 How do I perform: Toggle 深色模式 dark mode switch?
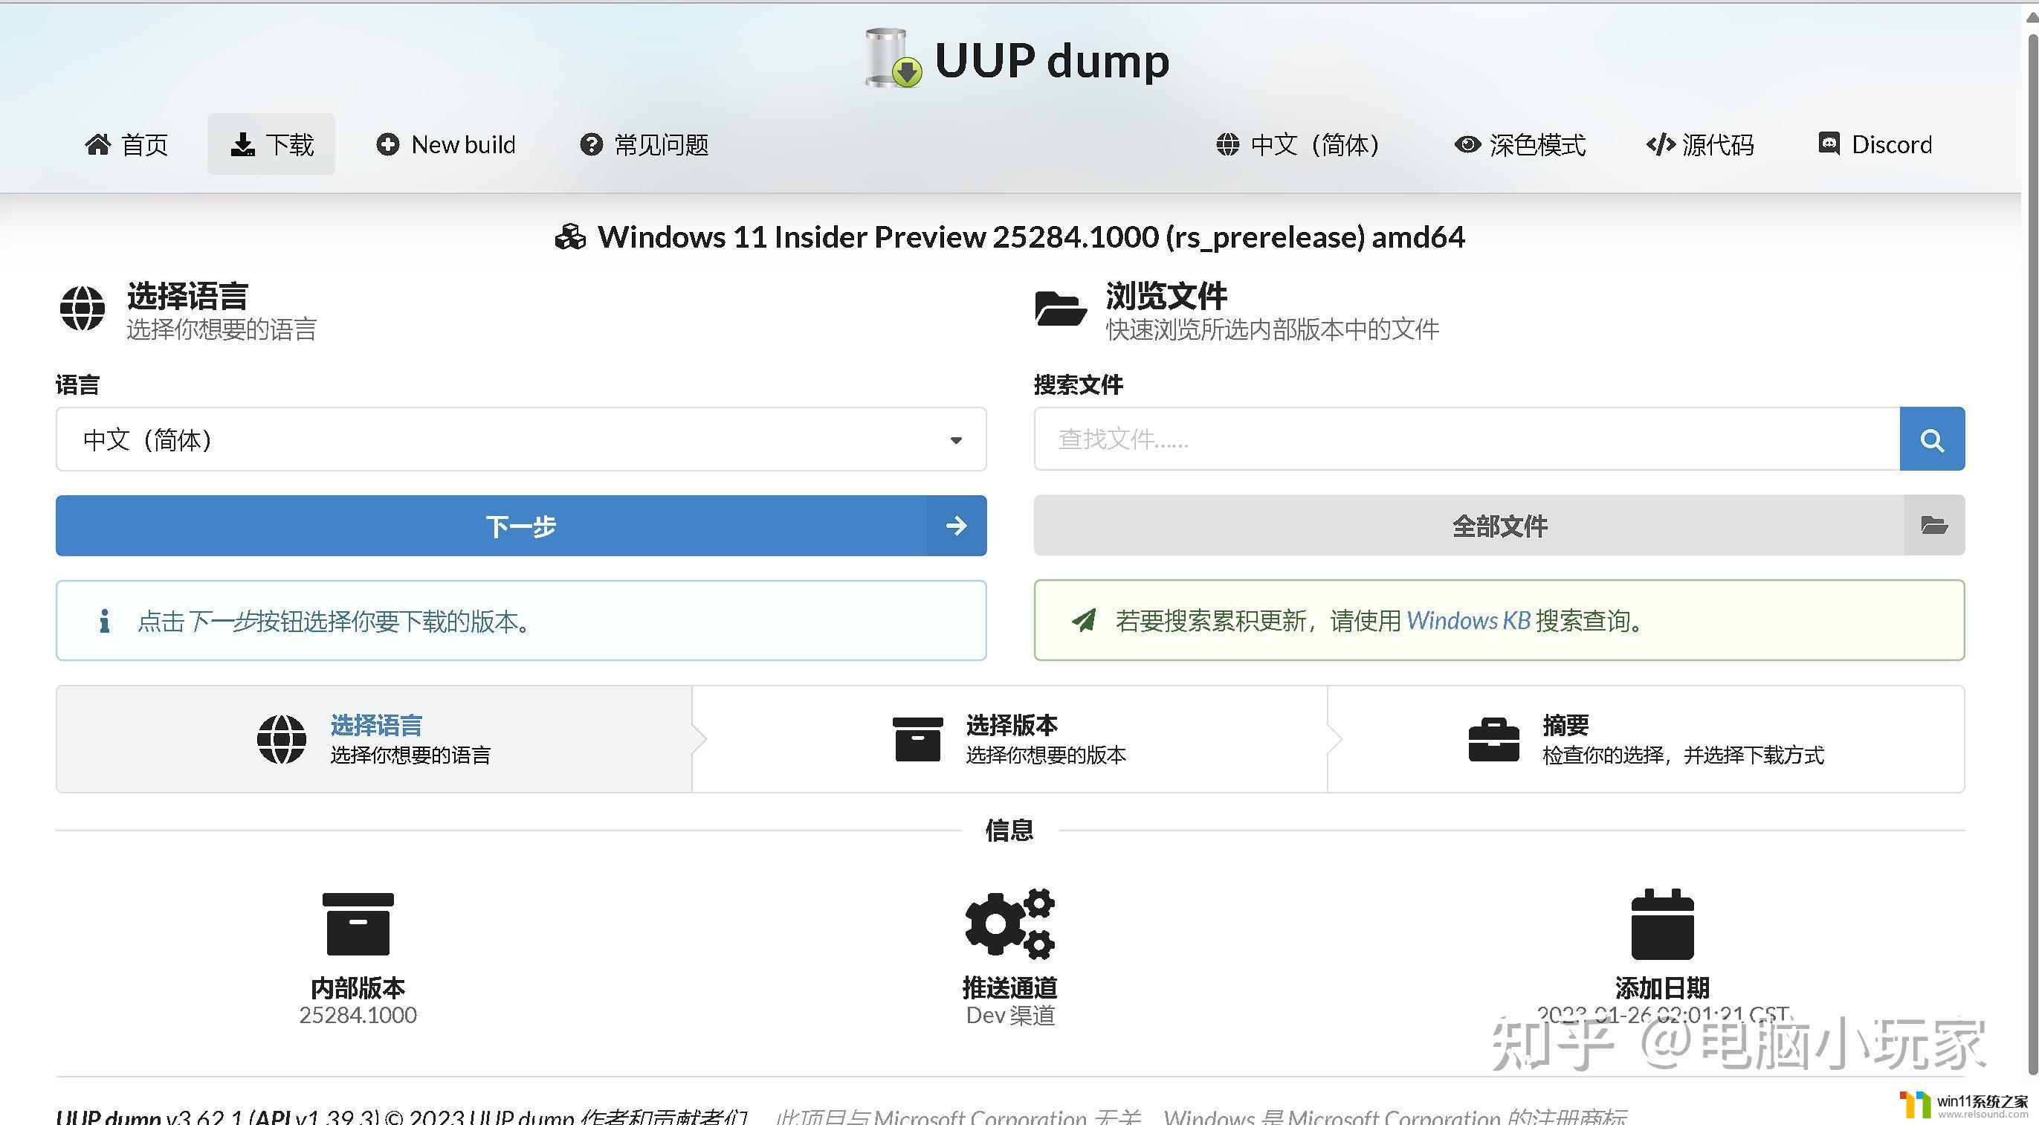point(1524,144)
